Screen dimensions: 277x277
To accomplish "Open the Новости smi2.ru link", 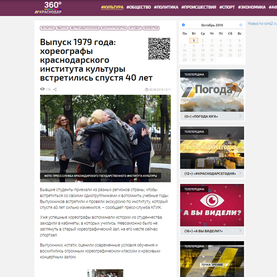I will tap(262, 23).
